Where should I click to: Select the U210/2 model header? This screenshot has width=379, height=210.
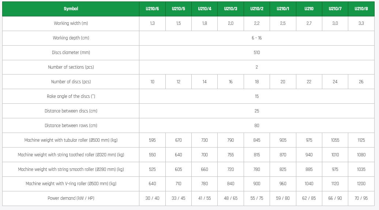(256, 9)
